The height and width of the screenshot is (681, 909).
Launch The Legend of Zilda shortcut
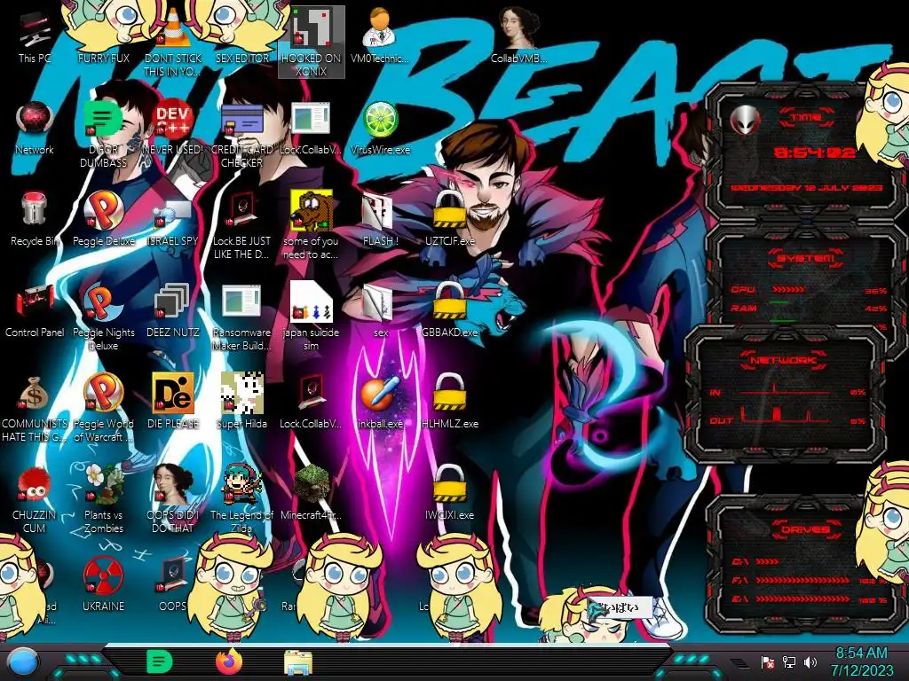(242, 499)
